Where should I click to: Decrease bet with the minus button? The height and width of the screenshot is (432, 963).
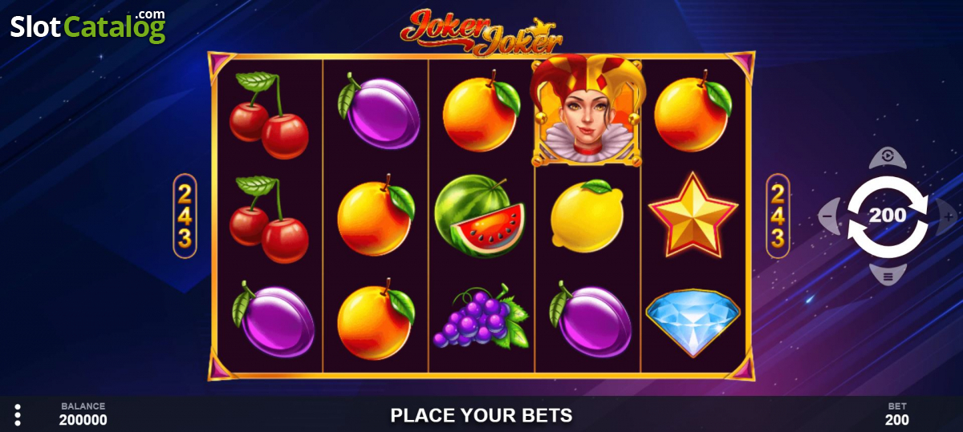tap(829, 216)
